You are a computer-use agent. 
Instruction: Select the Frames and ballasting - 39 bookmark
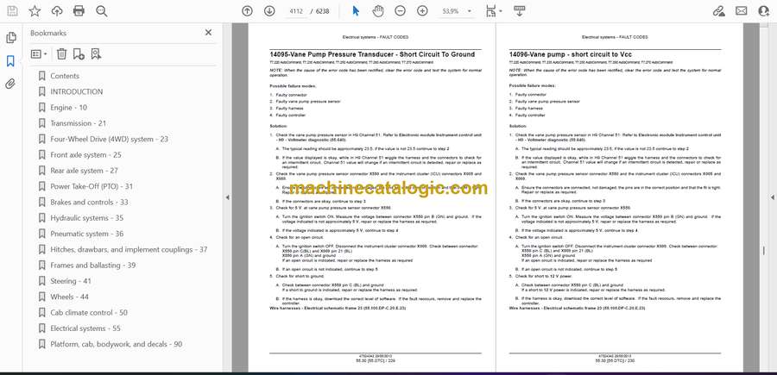click(x=92, y=266)
